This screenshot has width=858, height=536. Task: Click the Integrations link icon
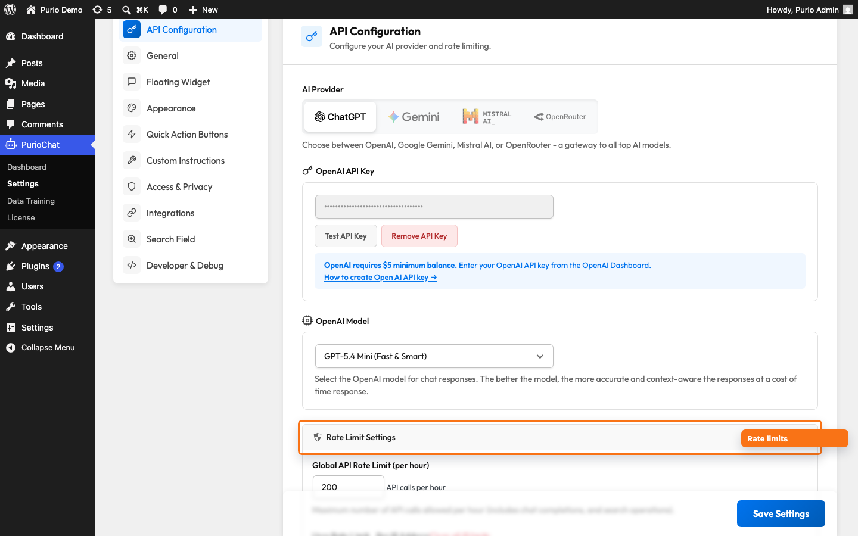pyautogui.click(x=132, y=213)
